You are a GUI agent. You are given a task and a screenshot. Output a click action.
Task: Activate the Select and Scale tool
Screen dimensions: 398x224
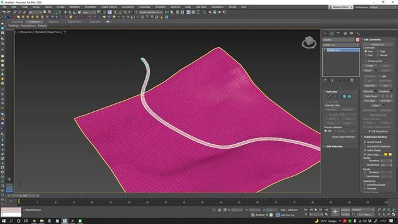(x=75, y=12)
